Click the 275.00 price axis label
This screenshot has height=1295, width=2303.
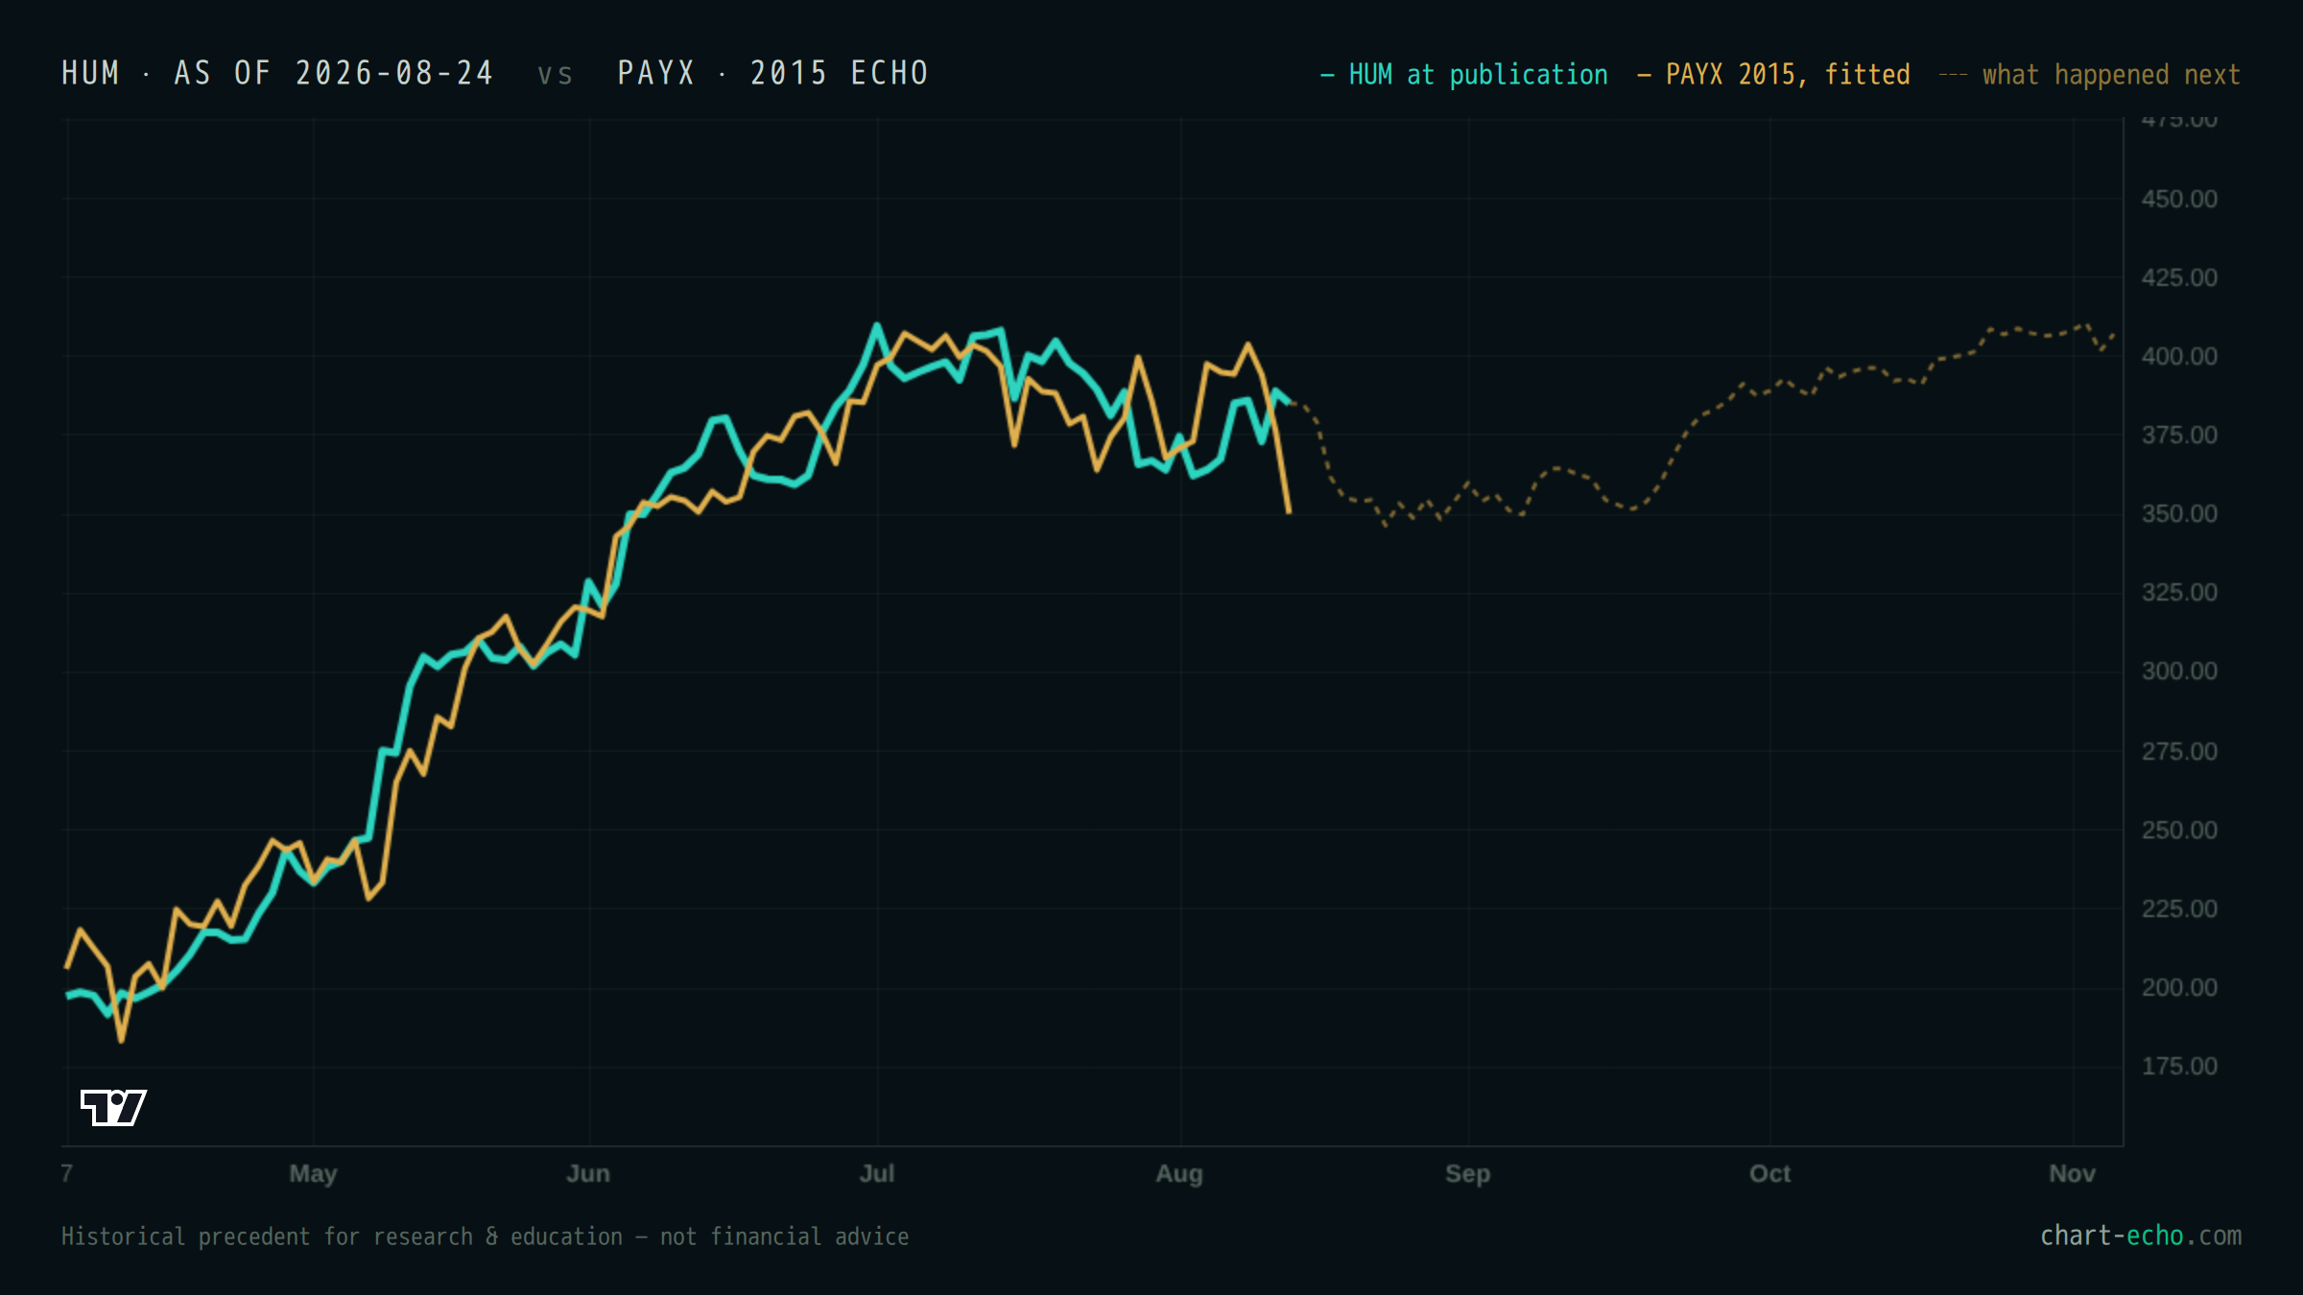(x=2179, y=751)
